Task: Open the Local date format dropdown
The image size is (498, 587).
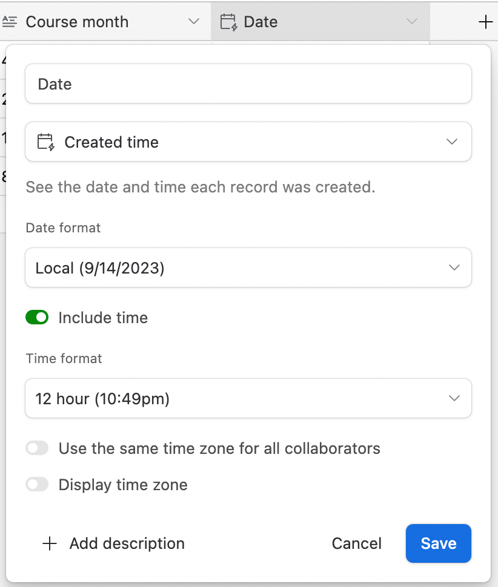Action: (248, 267)
